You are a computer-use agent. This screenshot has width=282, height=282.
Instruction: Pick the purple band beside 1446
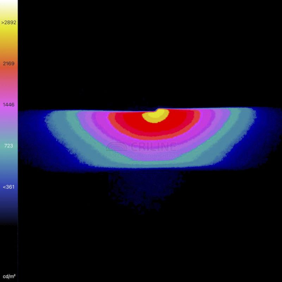pos(9,113)
